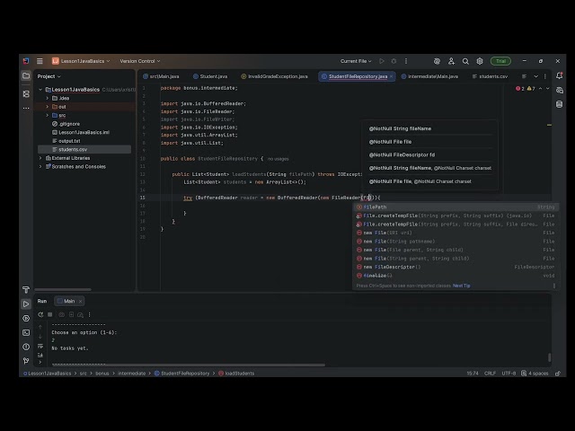Expand External Libraries node

click(x=40, y=158)
